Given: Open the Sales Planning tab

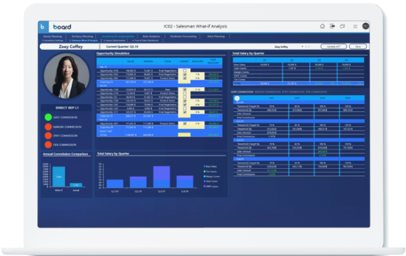Looking at the screenshot, I should (216, 36).
